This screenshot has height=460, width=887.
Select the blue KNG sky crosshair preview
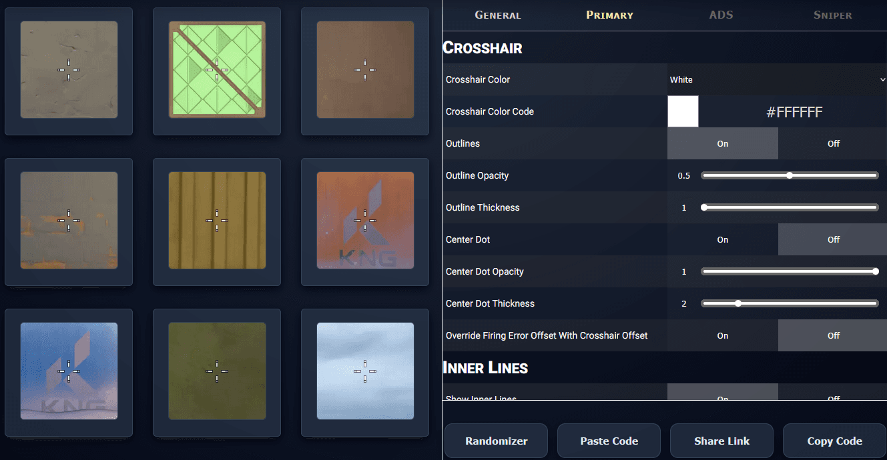69,371
